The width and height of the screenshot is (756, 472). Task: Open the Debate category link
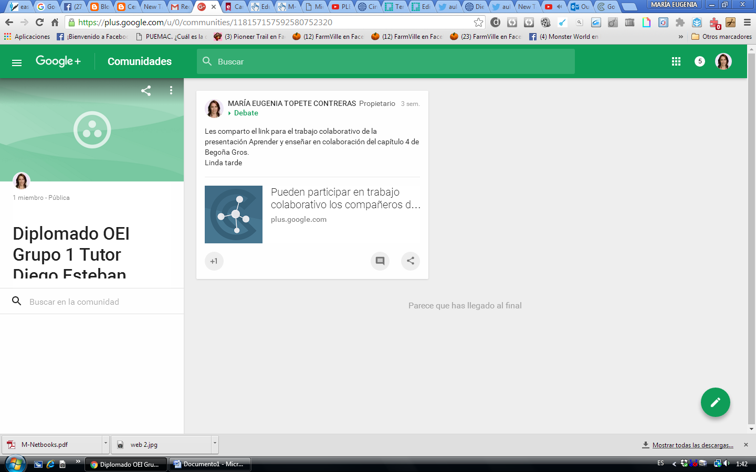point(246,113)
